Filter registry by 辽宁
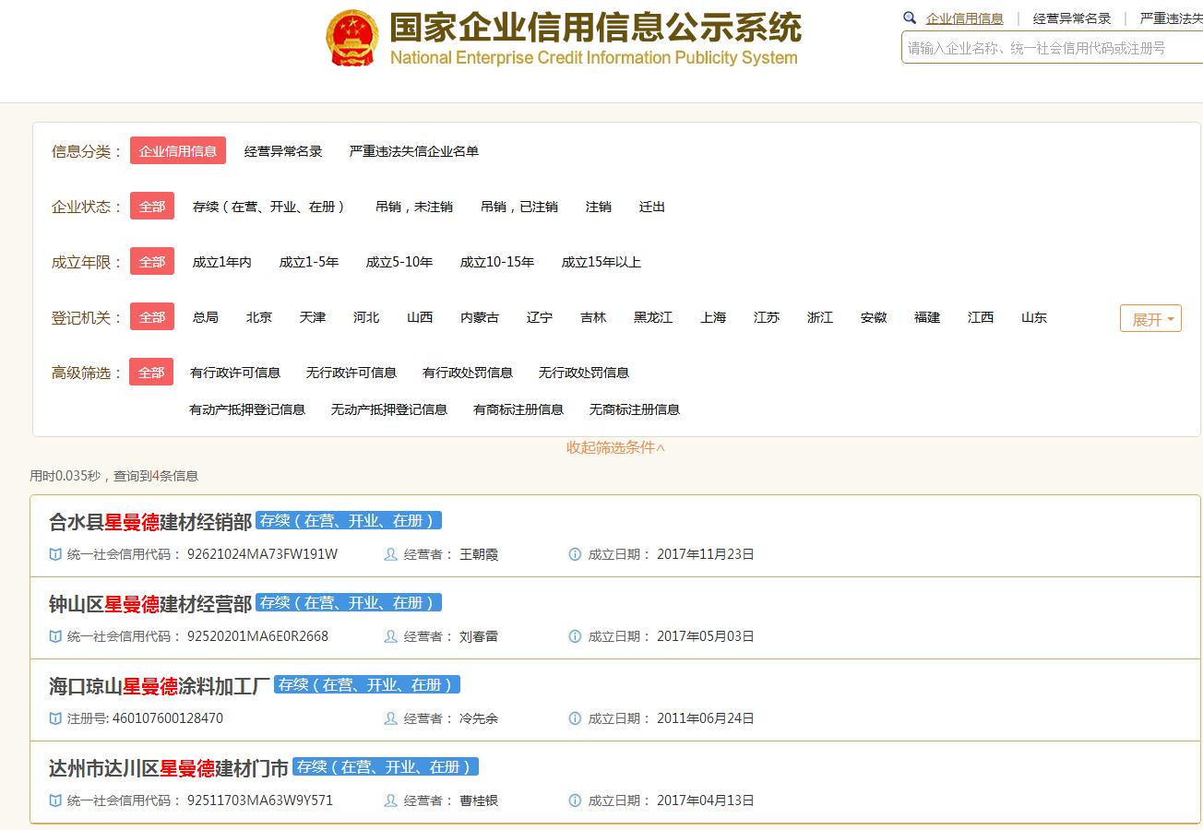1203x830 pixels. click(x=540, y=317)
